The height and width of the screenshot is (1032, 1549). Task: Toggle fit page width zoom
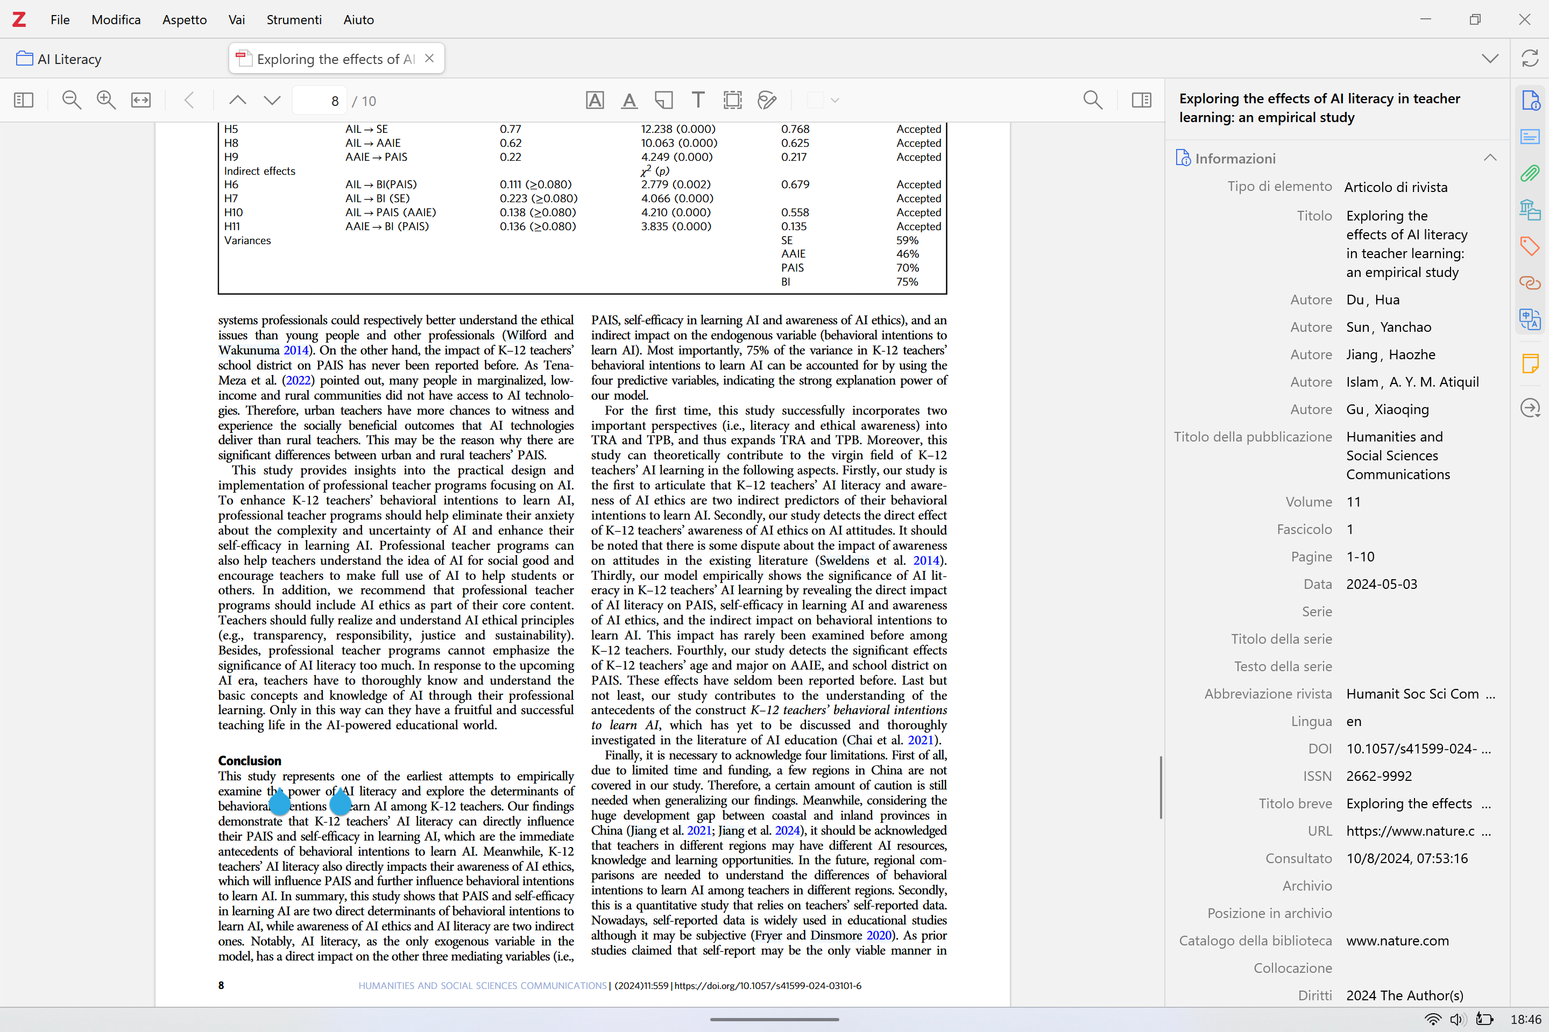tap(141, 101)
